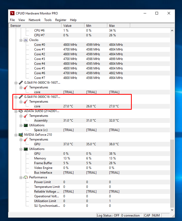Image resolution: width=182 pixels, height=221 pixels.
Task: Collapse the Performance node
Action: click(x=21, y=178)
